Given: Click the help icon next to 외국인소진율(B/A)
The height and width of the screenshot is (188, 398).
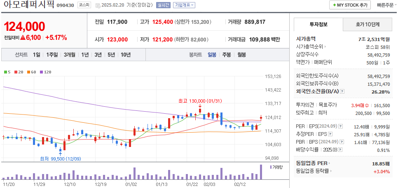Looking at the screenshot, I should pyautogui.click(x=342, y=92).
